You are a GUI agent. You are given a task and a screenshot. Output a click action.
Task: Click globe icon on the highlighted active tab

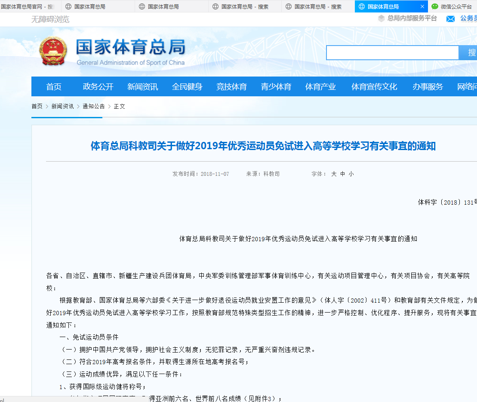[x=361, y=6]
